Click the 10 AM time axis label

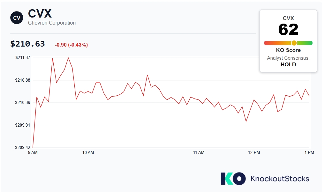point(88,153)
